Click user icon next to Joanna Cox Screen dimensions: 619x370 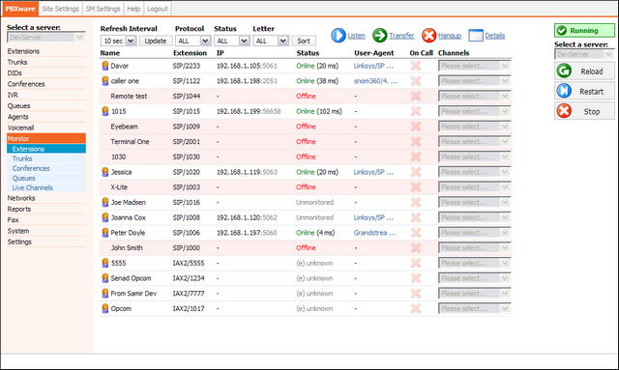tap(105, 217)
